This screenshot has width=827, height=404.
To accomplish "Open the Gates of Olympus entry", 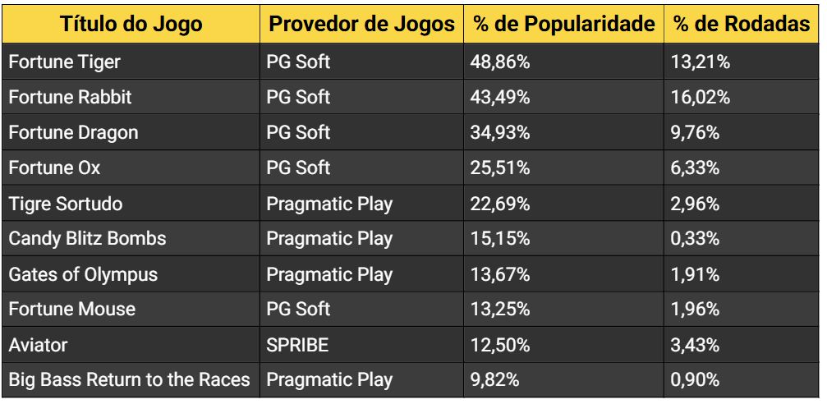I will tap(83, 274).
